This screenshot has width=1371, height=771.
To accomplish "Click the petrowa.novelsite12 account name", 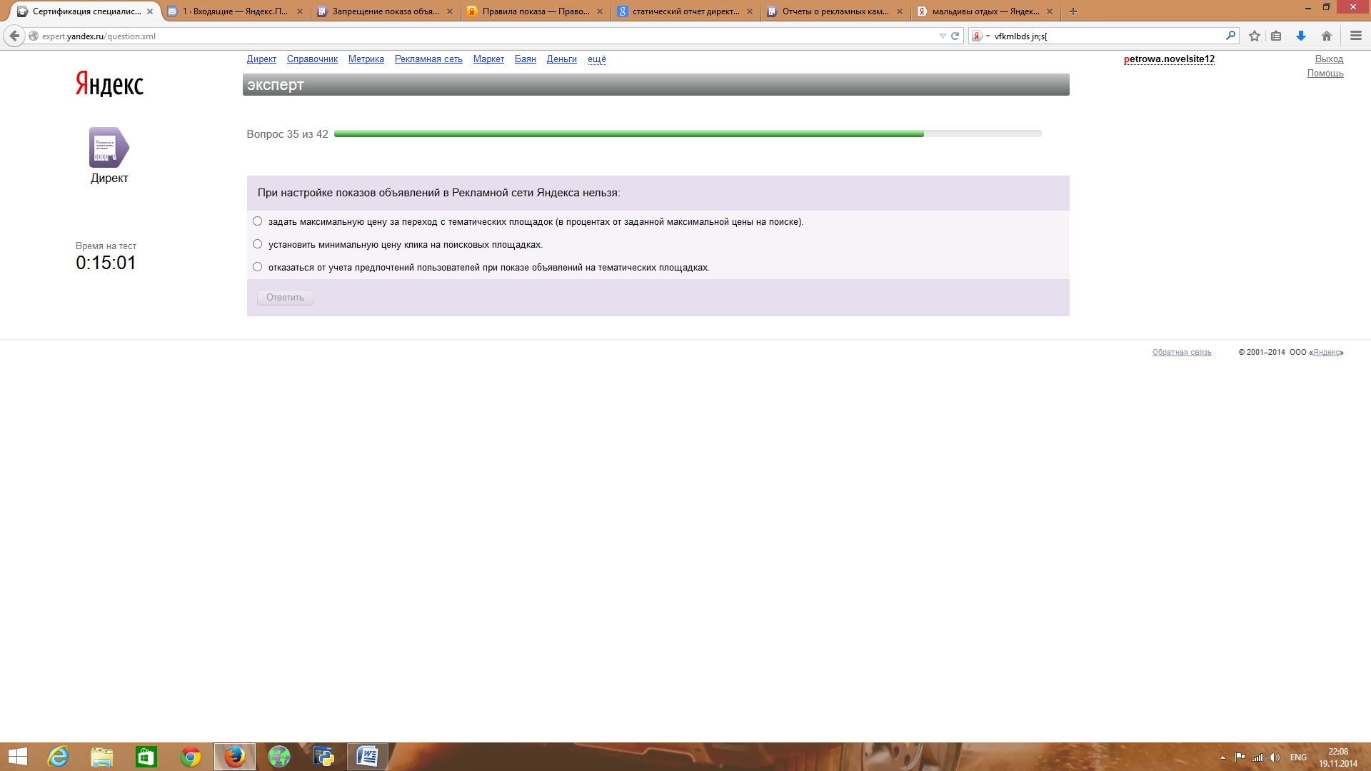I will 1169,59.
